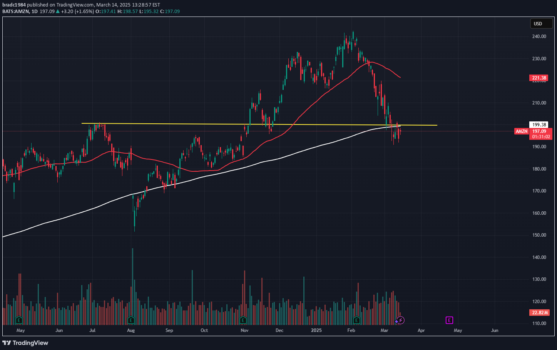Click the 150.00 price scale label
Viewport: 557px width, 350px height.
click(x=539, y=235)
